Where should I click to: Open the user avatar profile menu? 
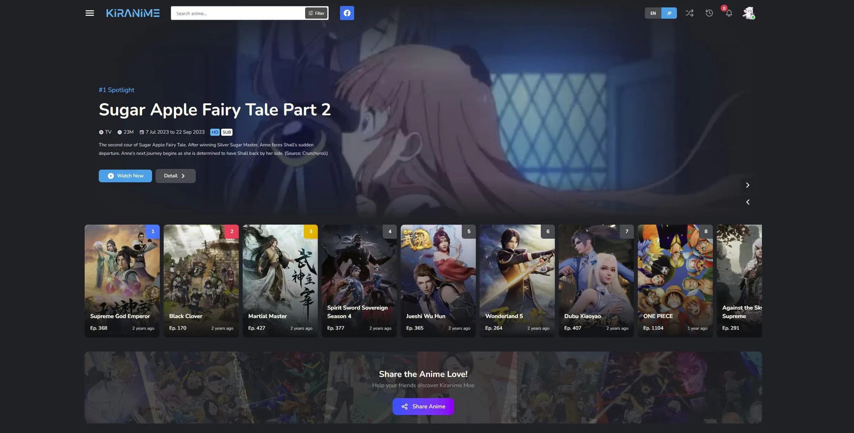(x=749, y=13)
